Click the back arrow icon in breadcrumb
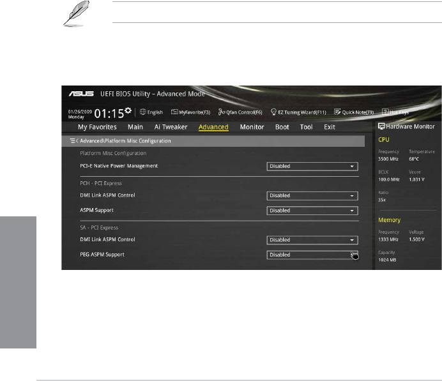 click(x=74, y=140)
